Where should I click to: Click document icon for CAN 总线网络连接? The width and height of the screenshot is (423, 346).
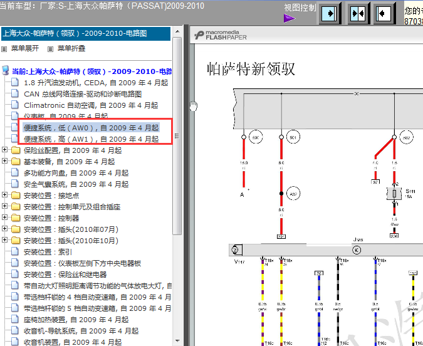[x=15, y=93]
